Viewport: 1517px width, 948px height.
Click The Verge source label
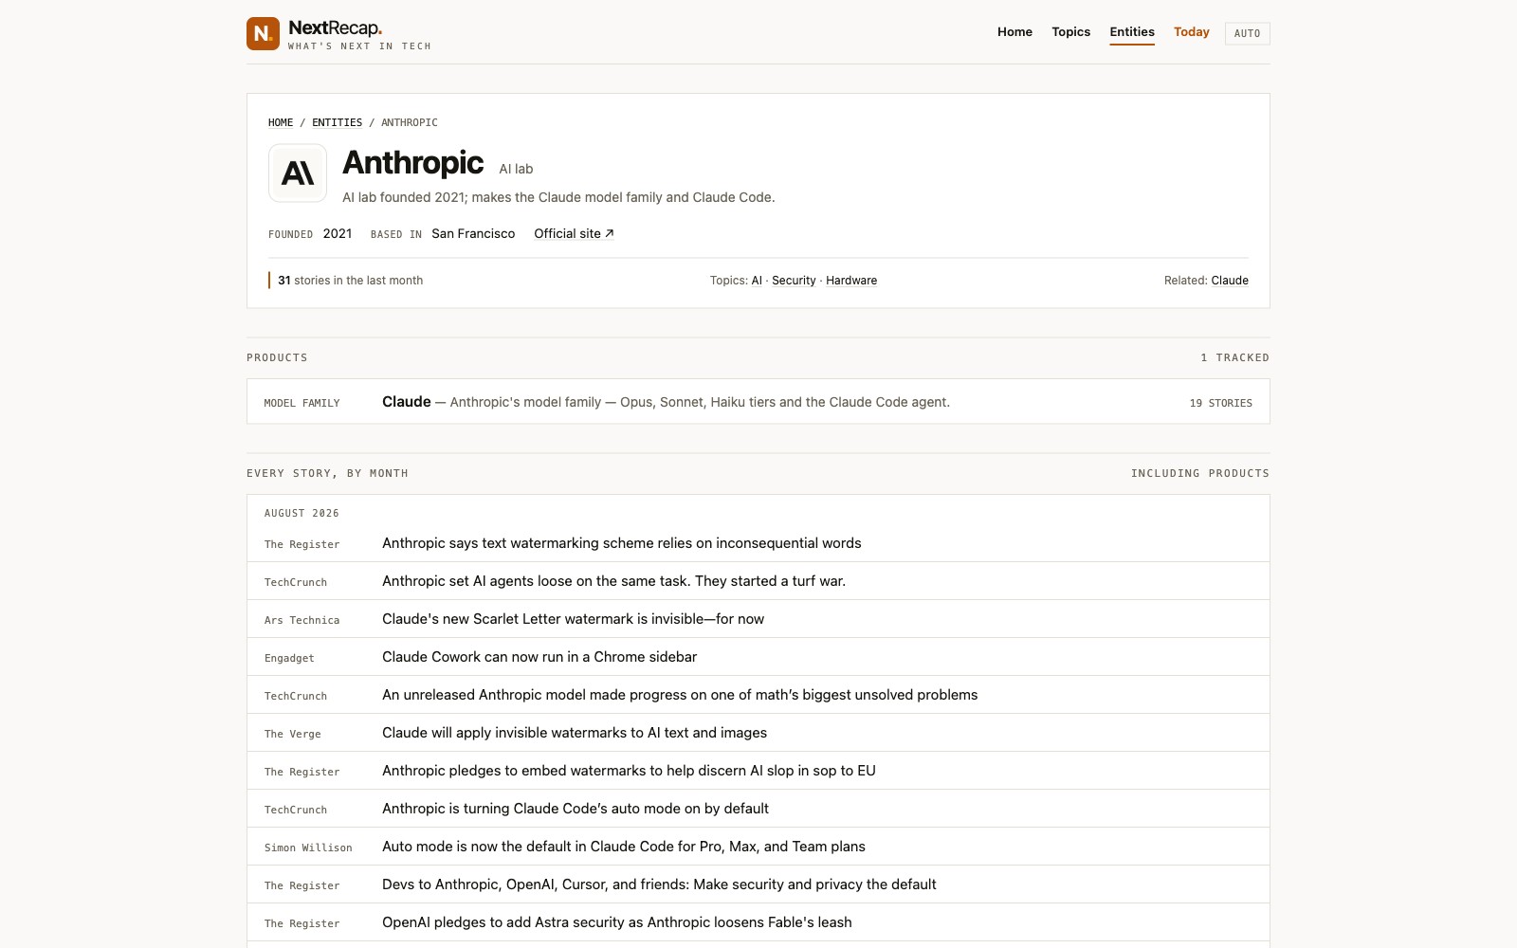coord(293,734)
